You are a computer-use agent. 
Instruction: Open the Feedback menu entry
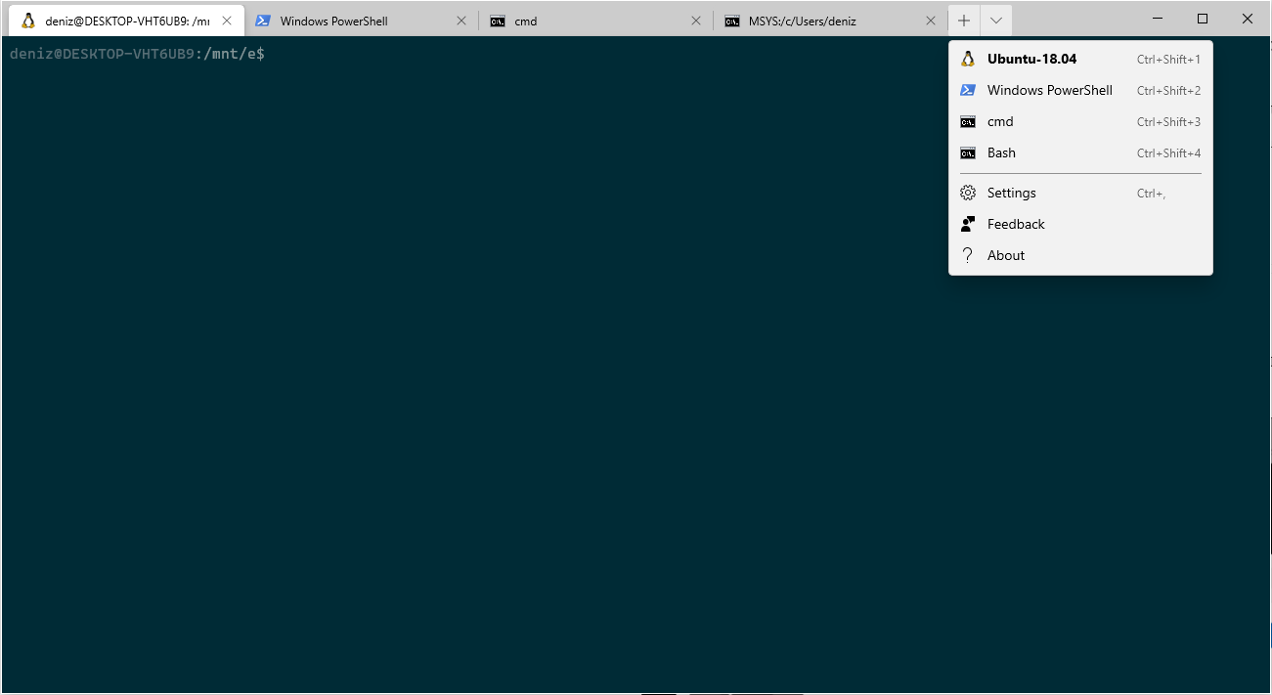pos(1080,224)
